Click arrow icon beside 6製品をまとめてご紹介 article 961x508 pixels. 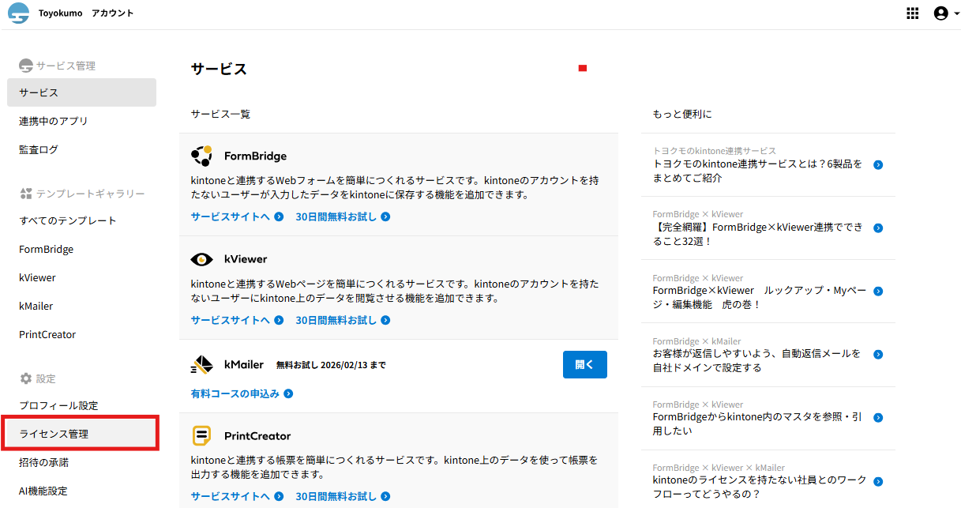[x=878, y=165]
